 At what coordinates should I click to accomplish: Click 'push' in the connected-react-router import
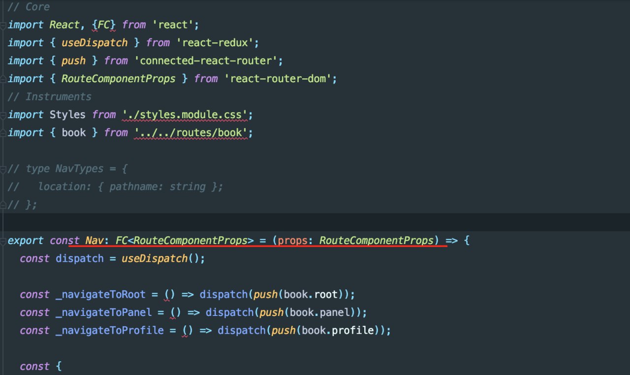tap(73, 61)
